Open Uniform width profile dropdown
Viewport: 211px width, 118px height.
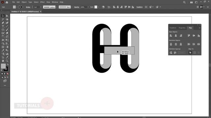point(57,7)
